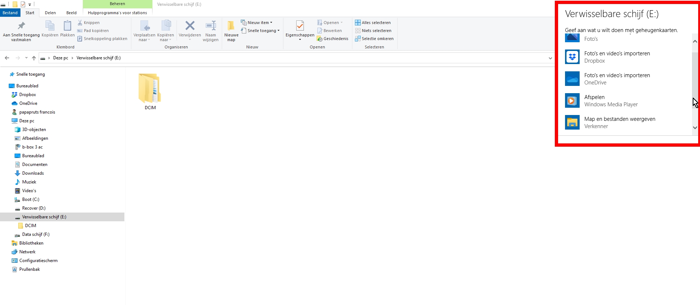
Task: Click the Naam wijzigen rename icon
Action: click(x=210, y=26)
